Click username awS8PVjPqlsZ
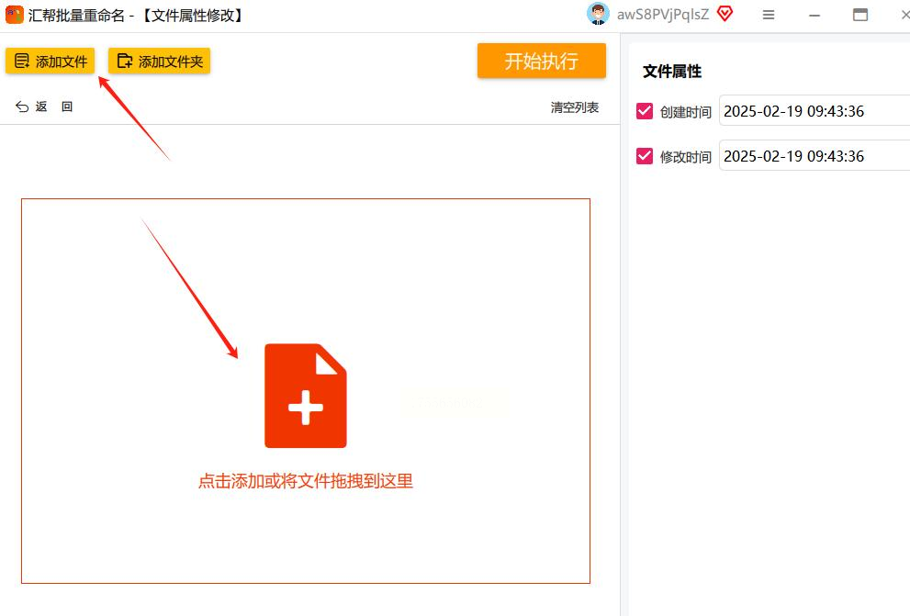The height and width of the screenshot is (616, 910). tap(663, 15)
